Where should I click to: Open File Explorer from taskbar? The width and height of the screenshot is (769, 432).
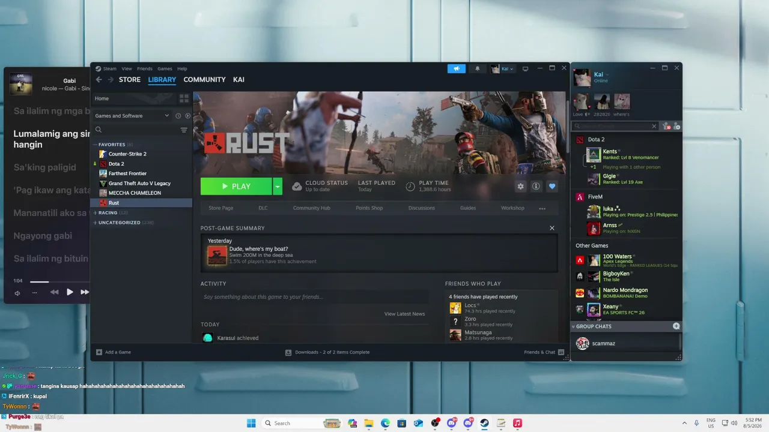pyautogui.click(x=369, y=423)
